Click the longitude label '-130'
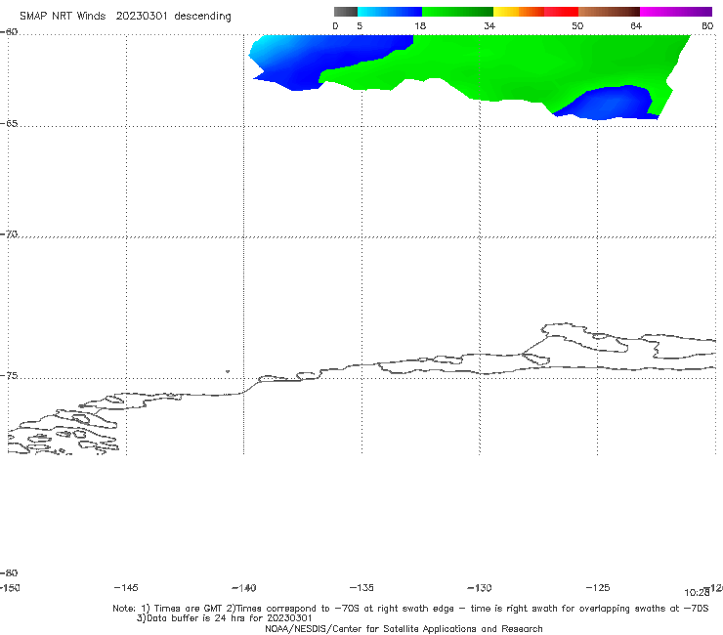Image resolution: width=723 pixels, height=635 pixels. (480, 587)
